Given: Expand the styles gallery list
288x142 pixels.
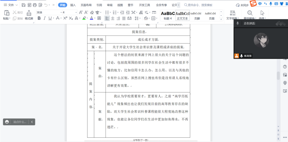Looking at the screenshot, I should click(x=222, y=19).
